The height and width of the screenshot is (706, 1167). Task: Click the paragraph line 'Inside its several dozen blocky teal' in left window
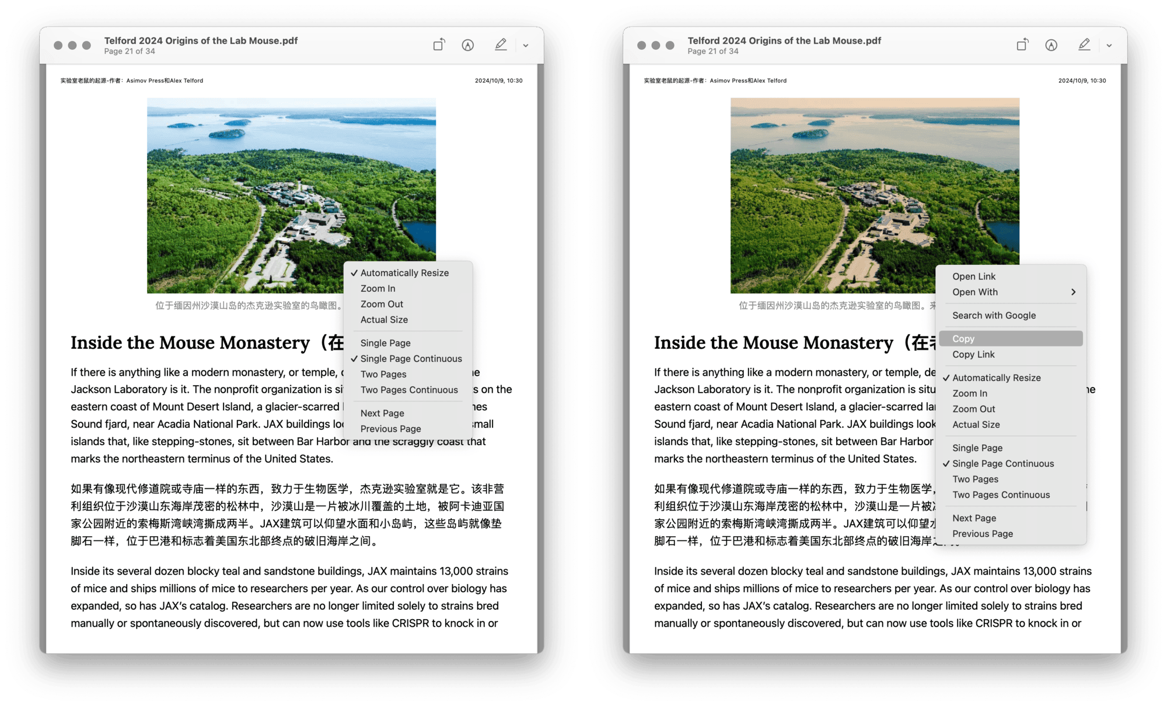click(x=289, y=571)
